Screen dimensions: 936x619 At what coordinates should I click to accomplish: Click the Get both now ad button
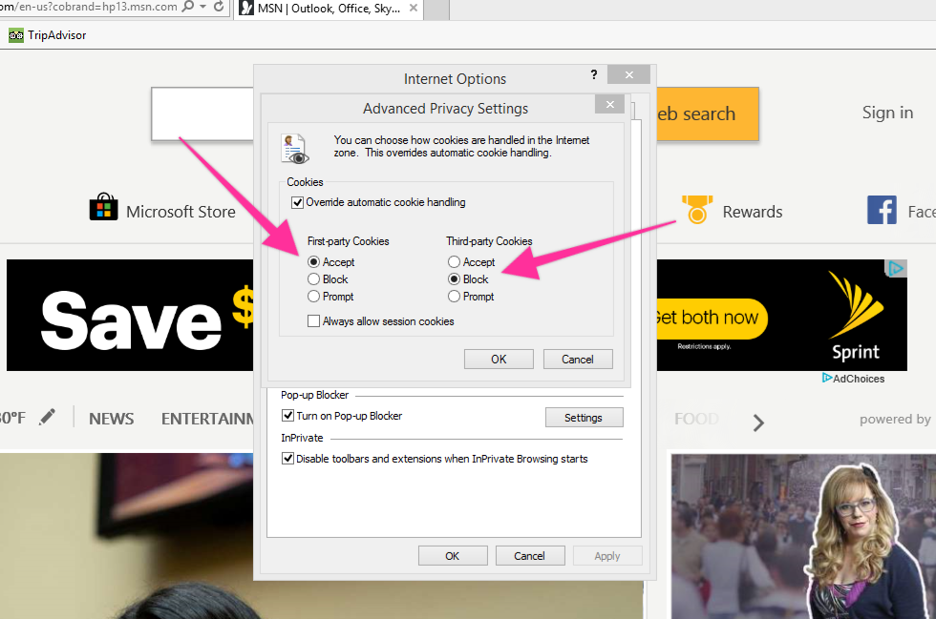711,319
